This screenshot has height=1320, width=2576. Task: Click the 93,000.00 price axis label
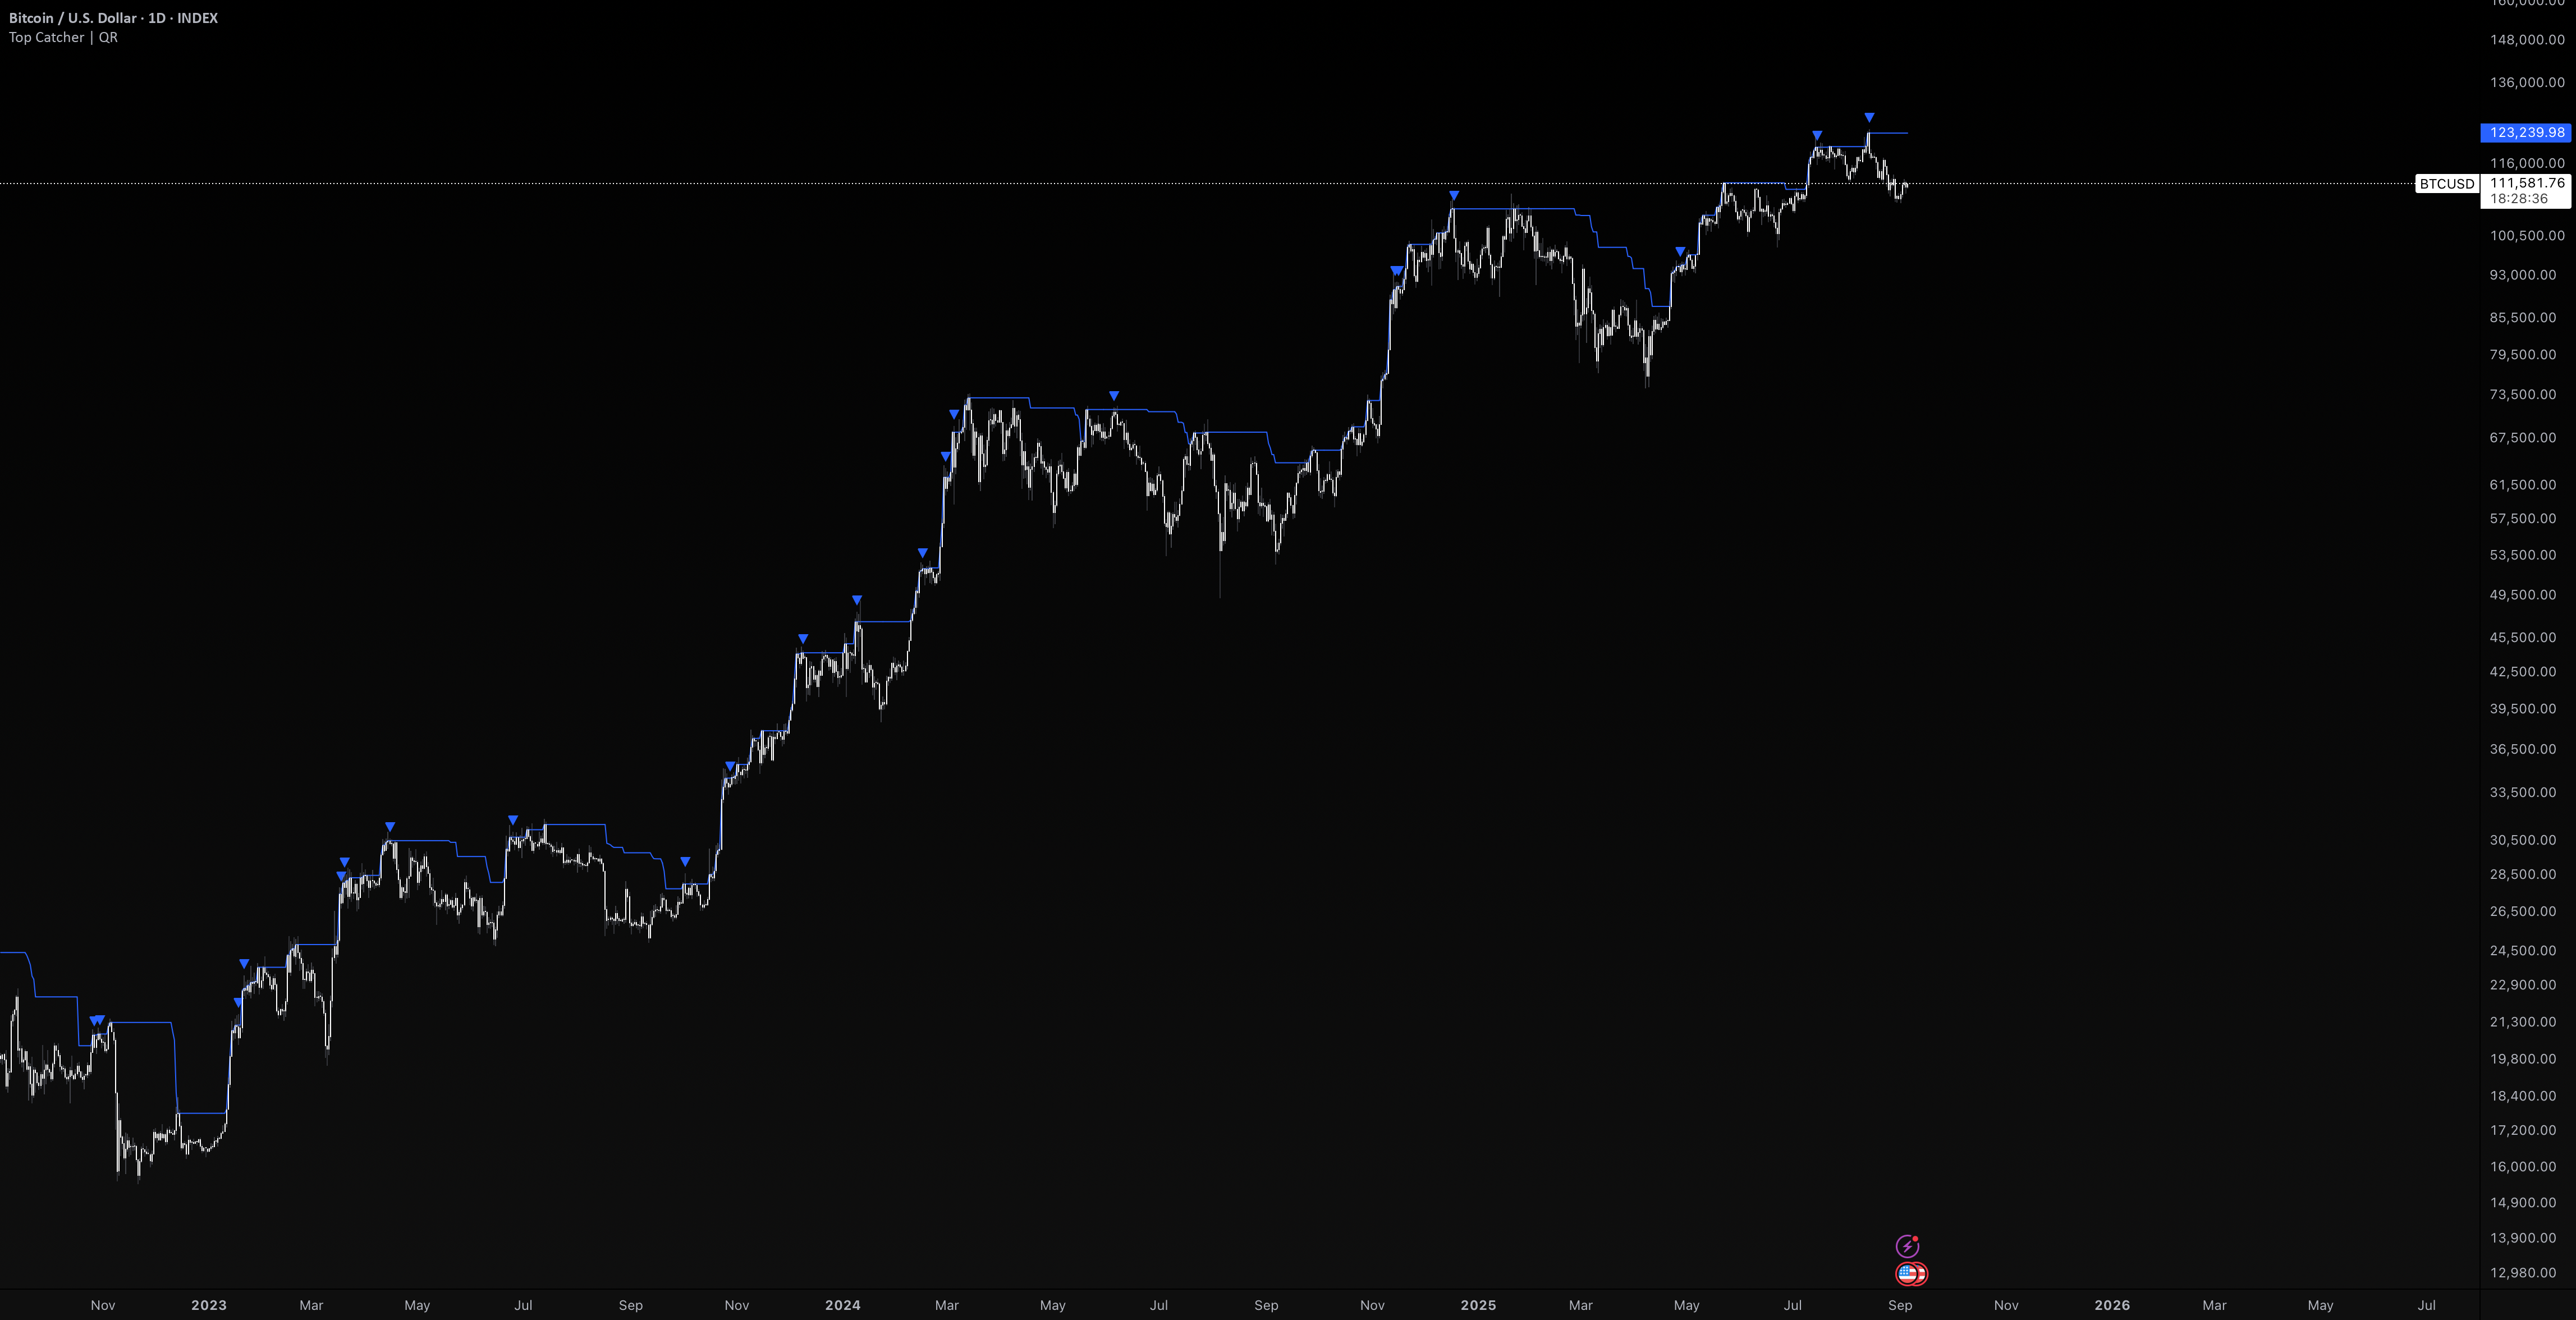pos(2523,275)
